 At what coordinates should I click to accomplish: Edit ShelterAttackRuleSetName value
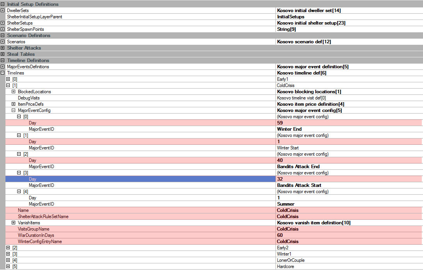[349, 217]
